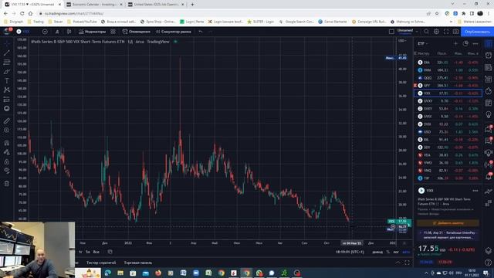Select the chart layout square icon

(x=391, y=32)
